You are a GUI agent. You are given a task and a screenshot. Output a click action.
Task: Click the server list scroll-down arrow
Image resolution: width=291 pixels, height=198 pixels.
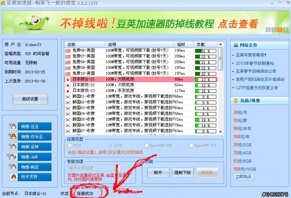[220, 132]
